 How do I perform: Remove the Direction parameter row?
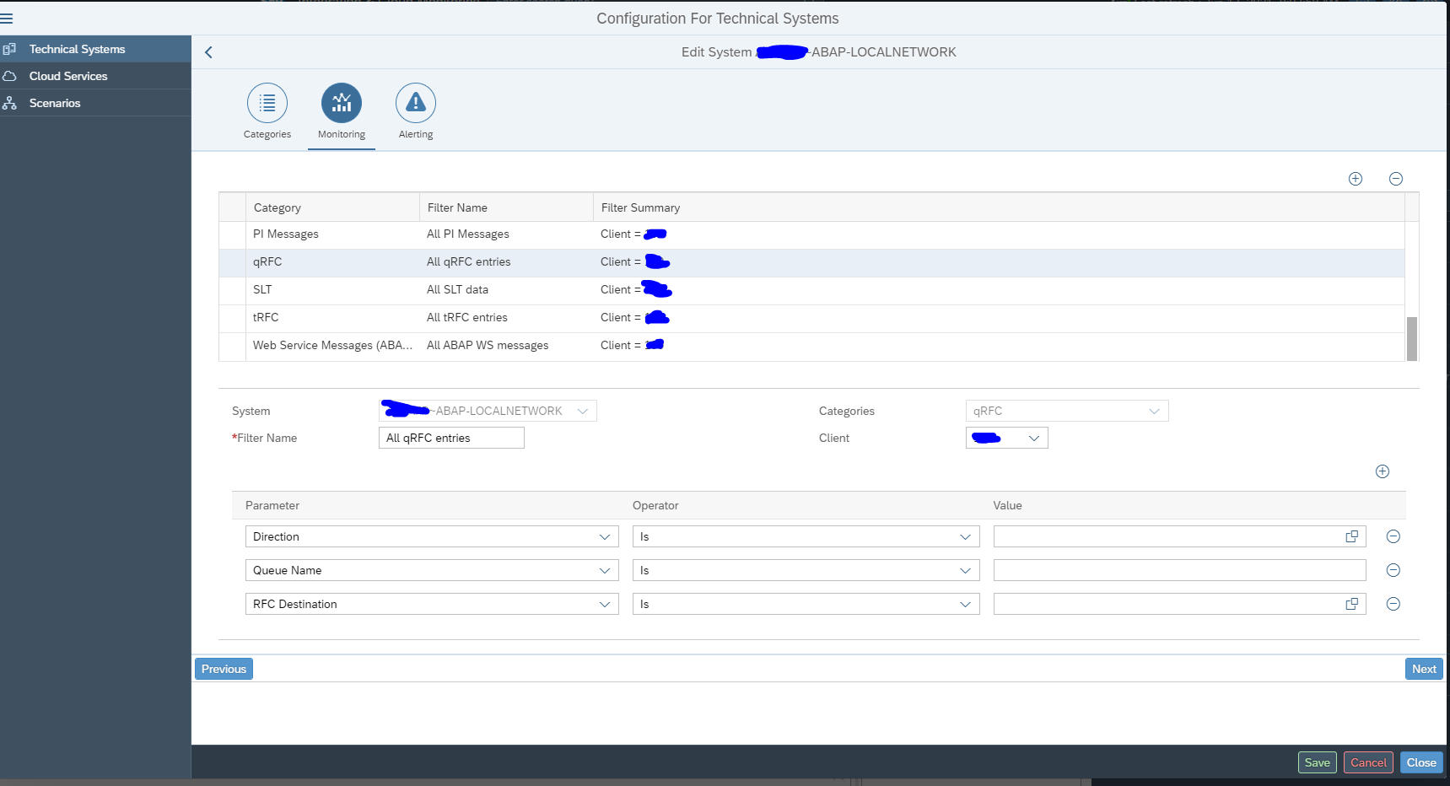click(1393, 536)
